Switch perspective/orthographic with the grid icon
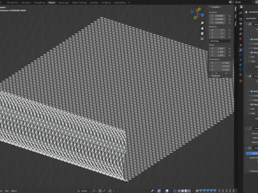This screenshot has width=258, height=193. [202, 39]
